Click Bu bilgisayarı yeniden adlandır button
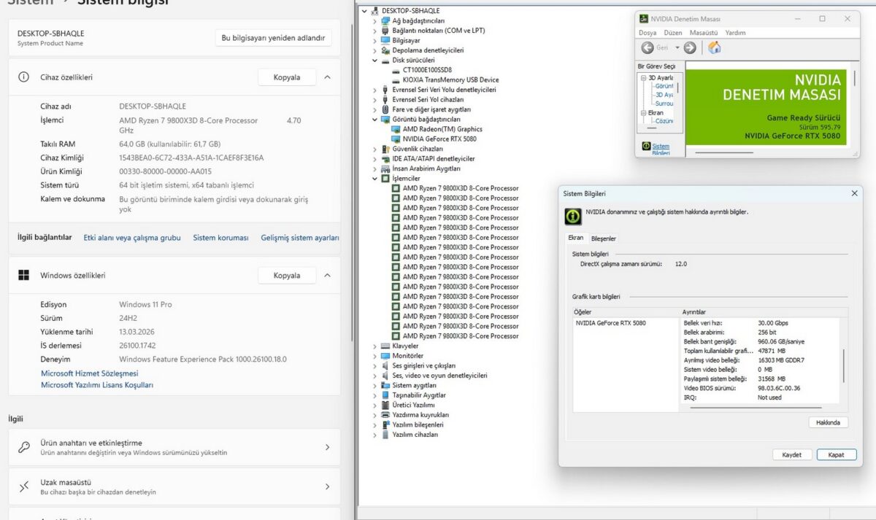The width and height of the screenshot is (876, 520). [273, 38]
